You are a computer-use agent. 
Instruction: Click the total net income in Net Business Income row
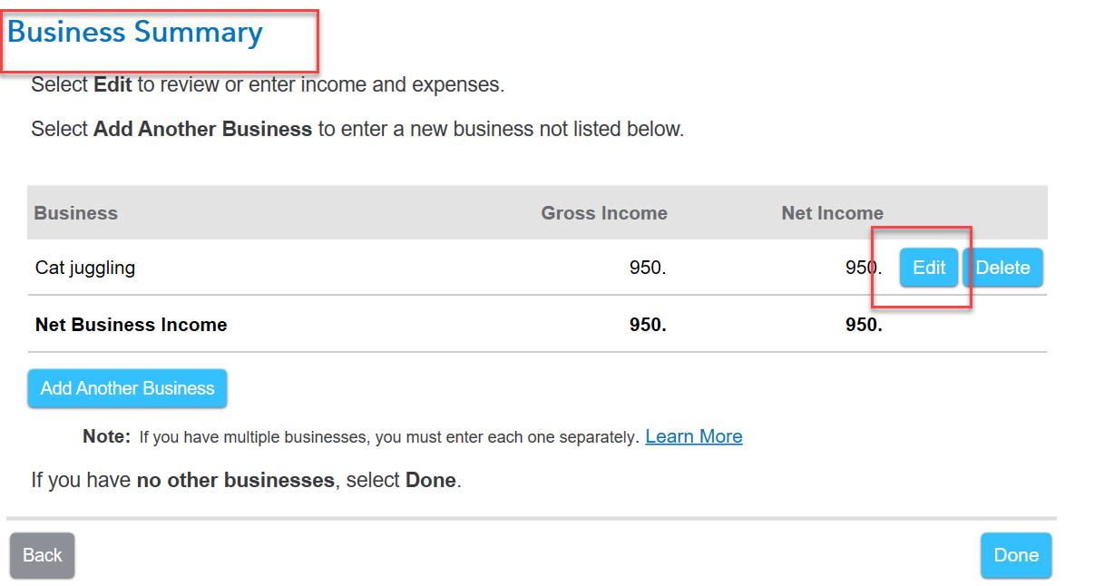point(864,325)
